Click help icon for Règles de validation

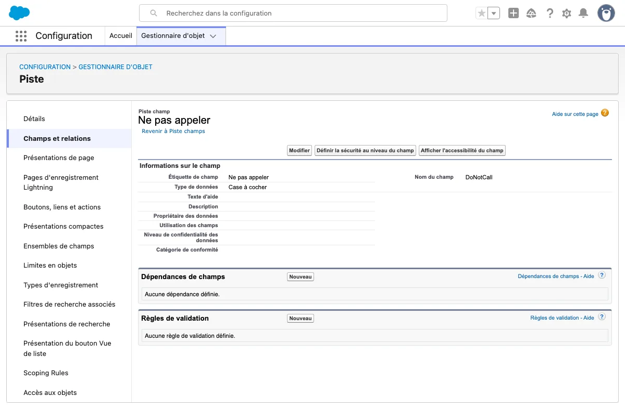tap(602, 317)
